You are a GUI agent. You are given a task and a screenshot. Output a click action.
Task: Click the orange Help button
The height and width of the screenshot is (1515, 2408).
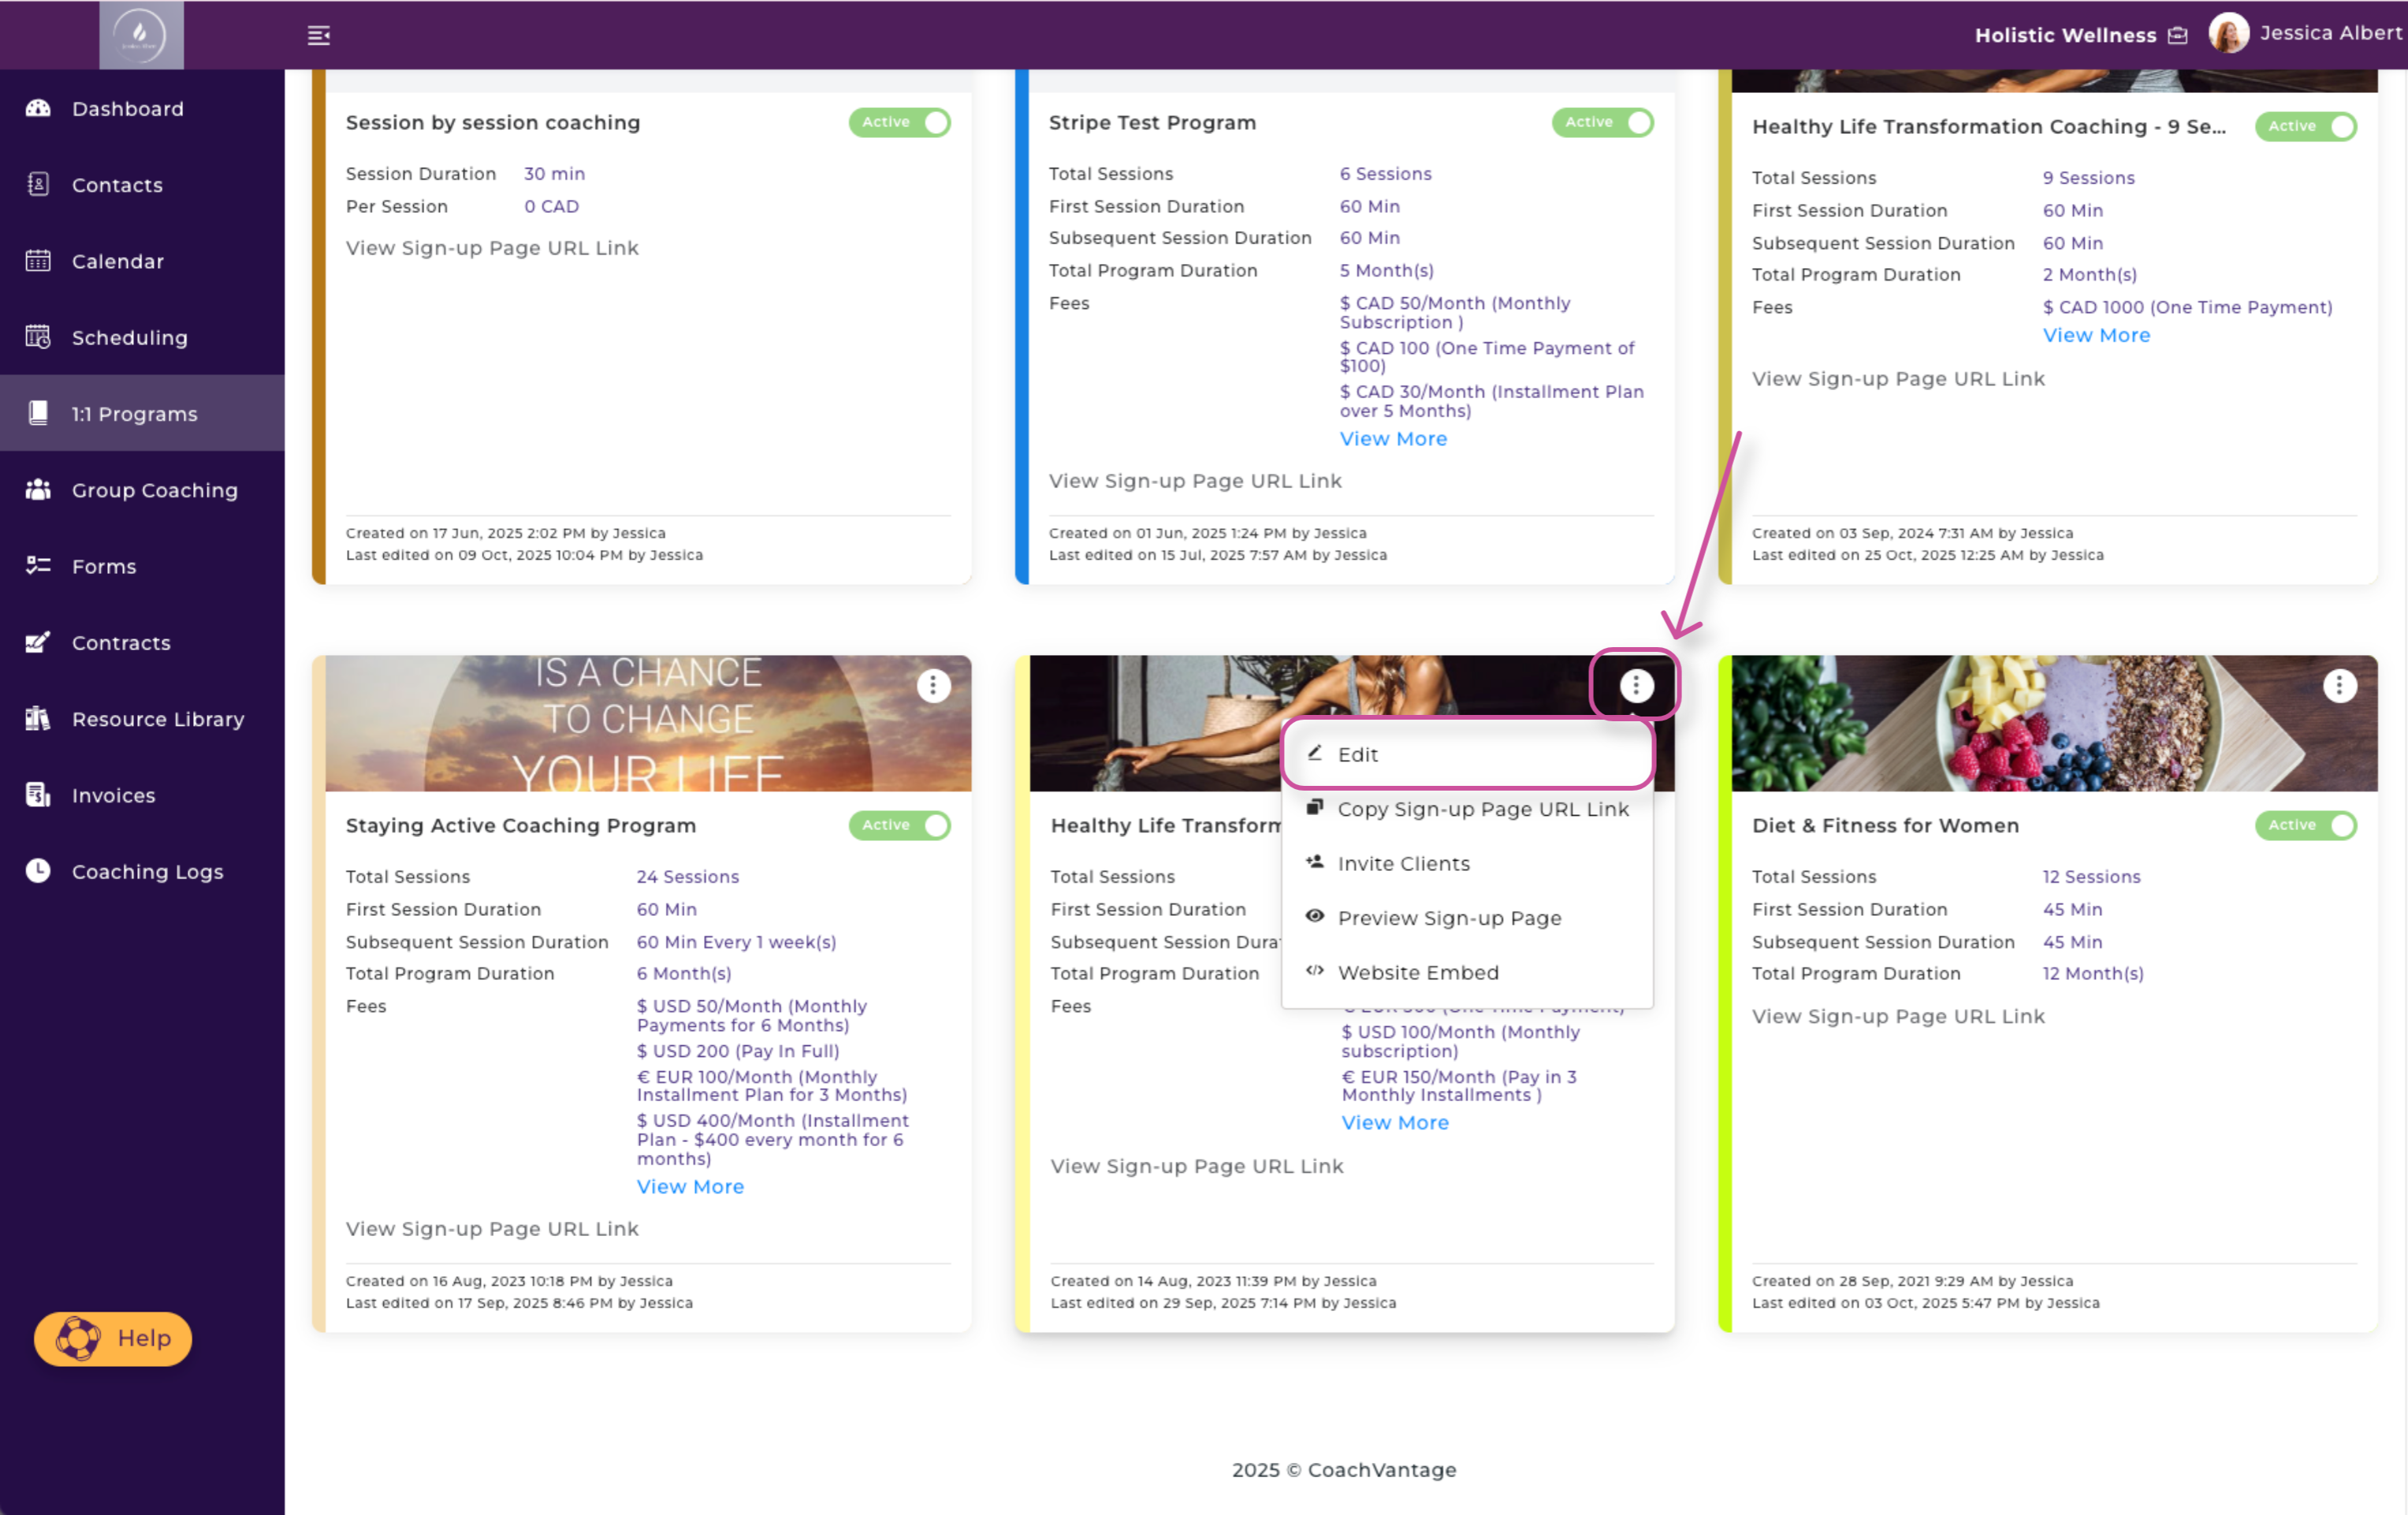click(x=113, y=1338)
